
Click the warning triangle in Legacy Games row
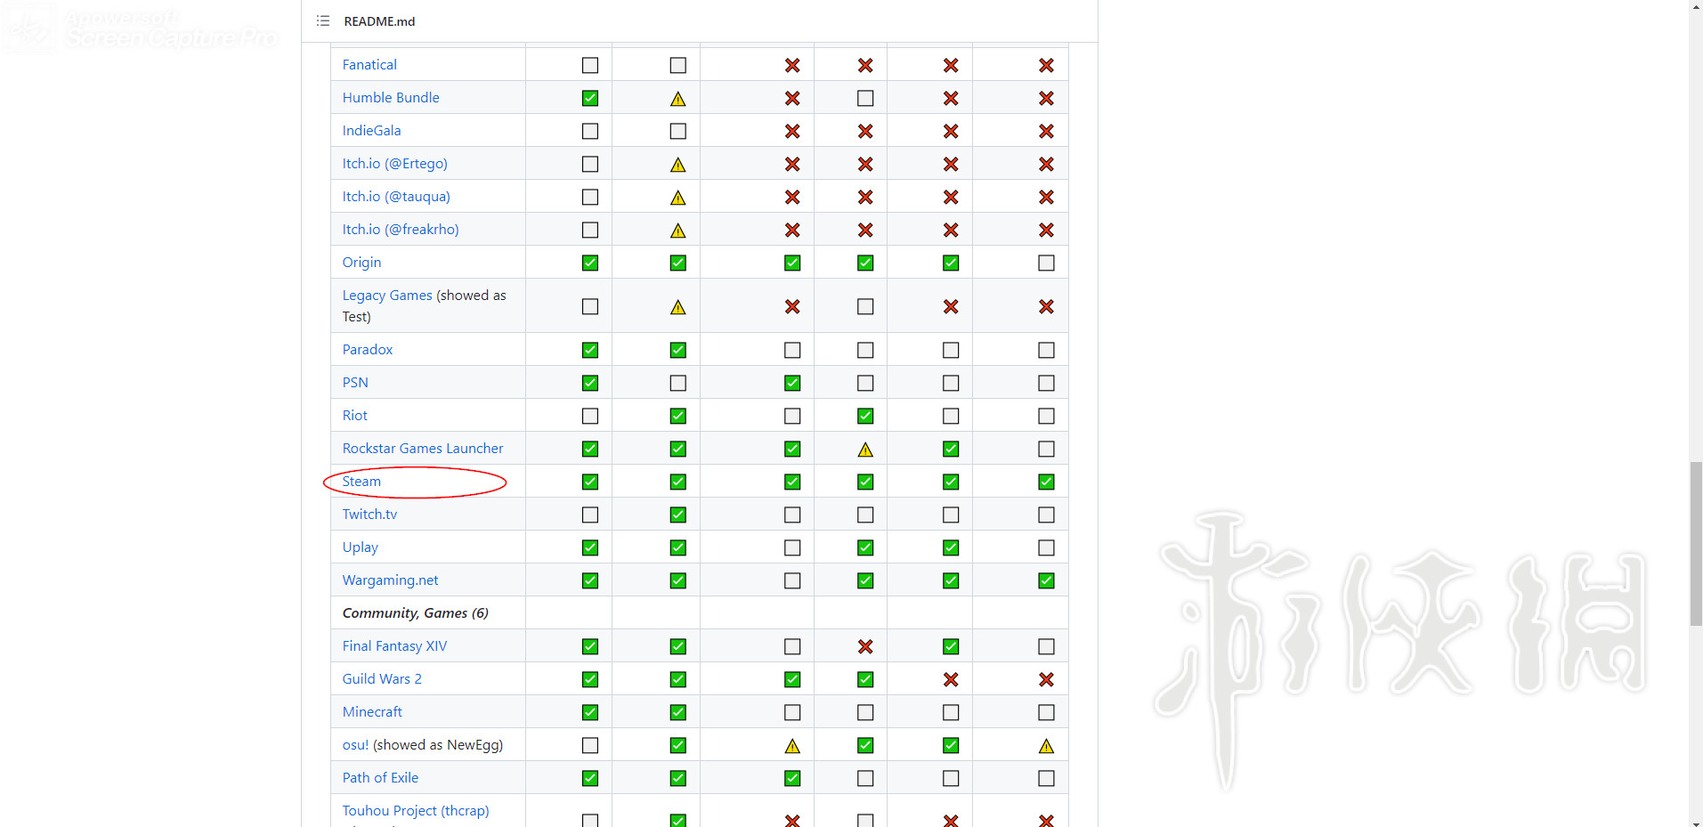[x=678, y=306]
